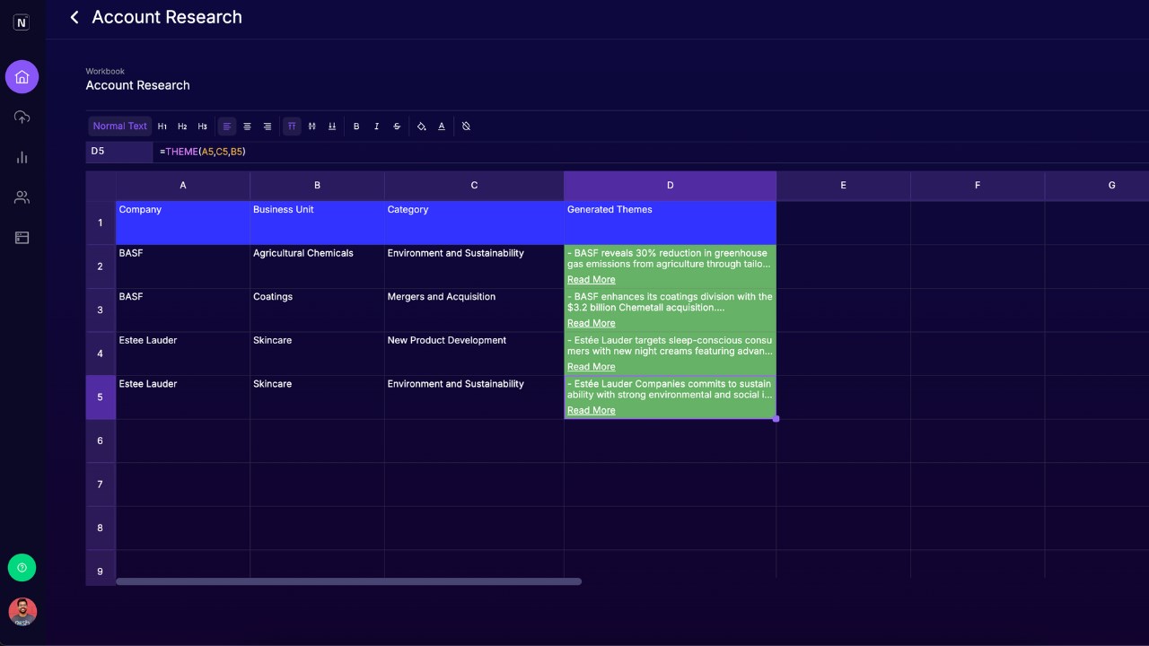Apply Heading 3 style with H3

click(x=202, y=127)
